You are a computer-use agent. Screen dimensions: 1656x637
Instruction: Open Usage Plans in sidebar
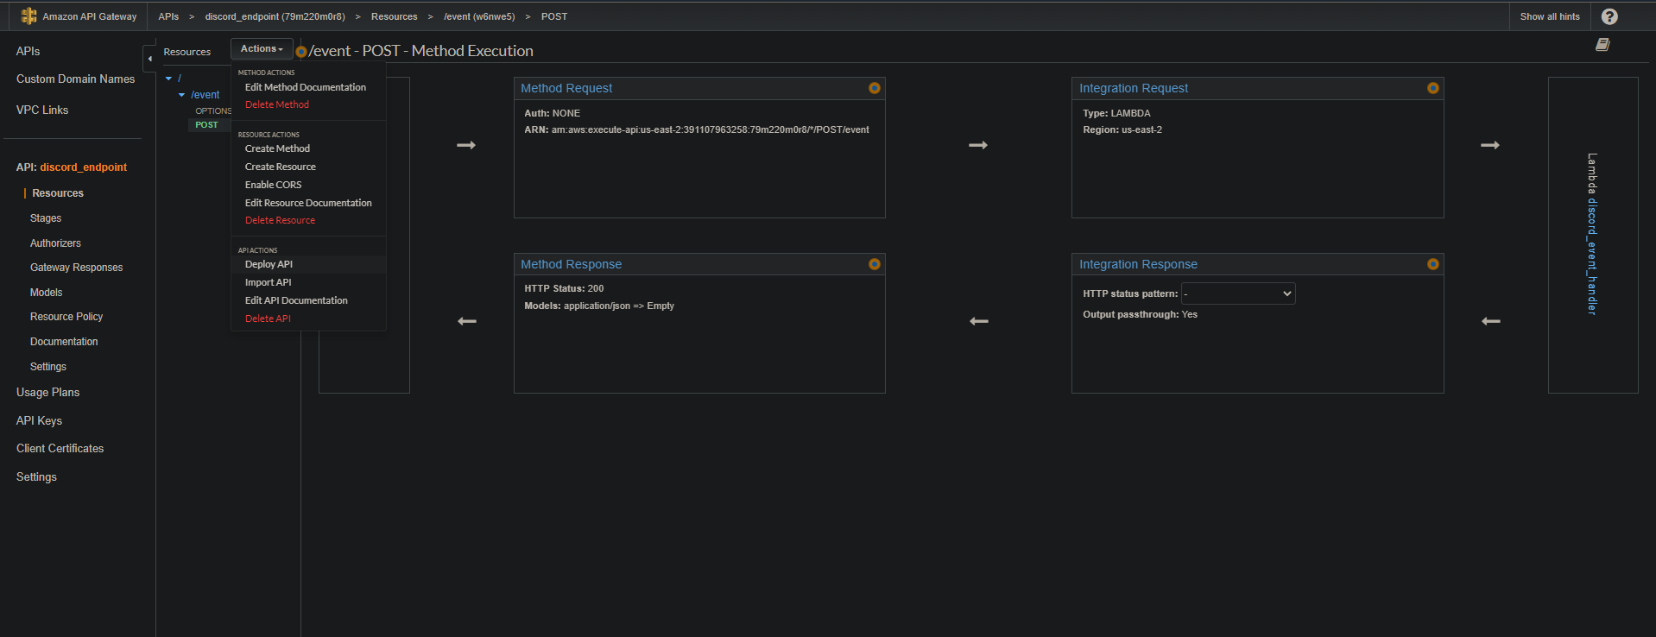tap(47, 393)
